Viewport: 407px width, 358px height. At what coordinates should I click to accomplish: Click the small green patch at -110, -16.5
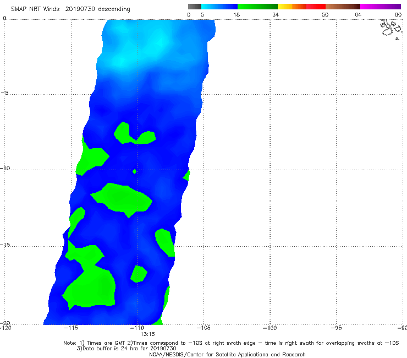(x=139, y=274)
